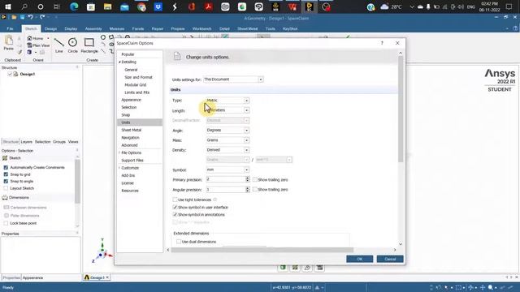This screenshot has height=292, width=520.
Task: Click the dialog horizontal scrollbar
Action: click(262, 250)
